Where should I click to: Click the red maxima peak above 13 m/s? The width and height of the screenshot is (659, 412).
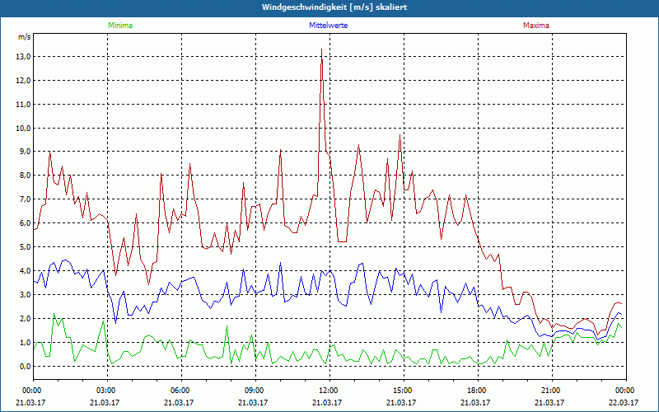pos(321,49)
